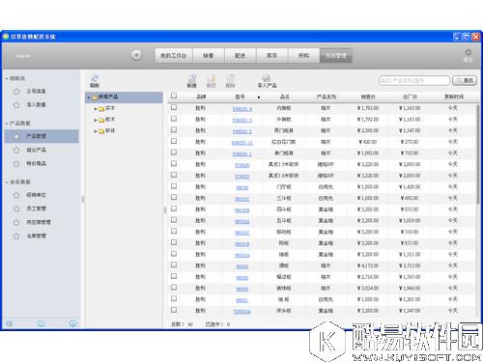Collapse the 业务数据 sidebar group
The height and width of the screenshot is (362, 483).
[x=7, y=182]
